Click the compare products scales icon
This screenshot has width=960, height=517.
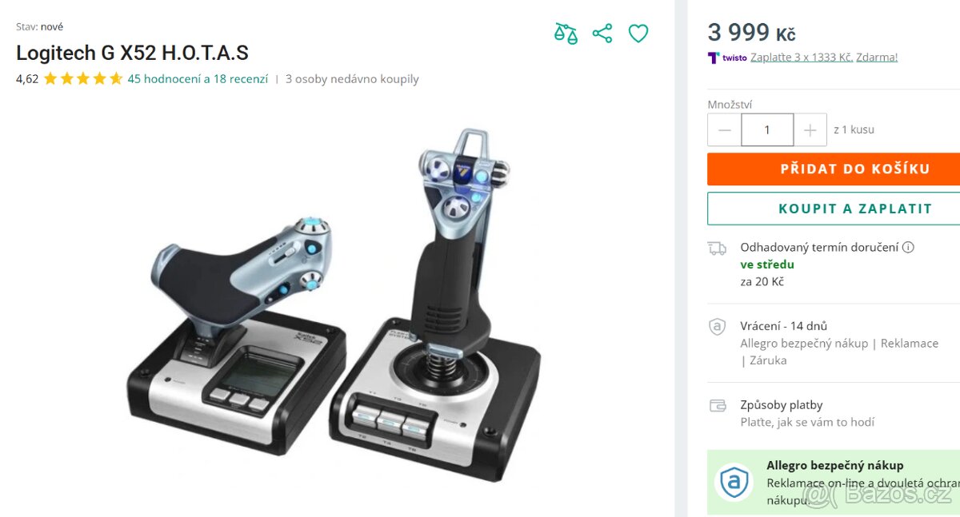(x=566, y=34)
